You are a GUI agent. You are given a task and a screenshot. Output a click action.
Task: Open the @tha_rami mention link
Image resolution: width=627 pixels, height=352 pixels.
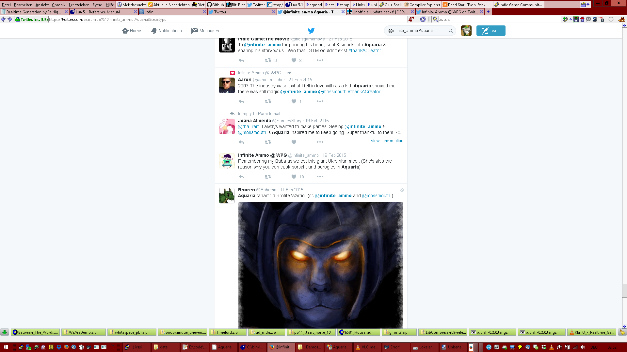[249, 127]
